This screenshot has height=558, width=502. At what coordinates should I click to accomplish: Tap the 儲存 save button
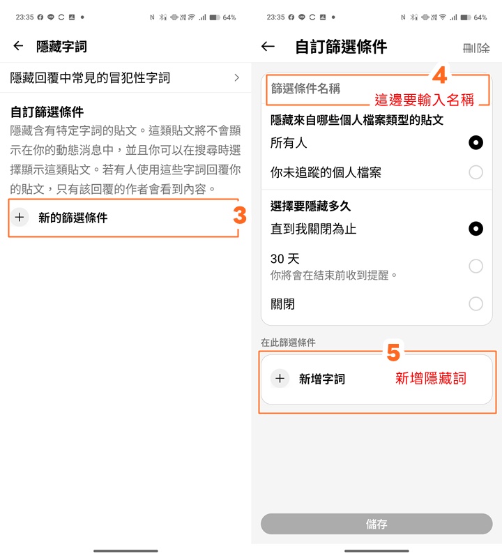point(376,524)
